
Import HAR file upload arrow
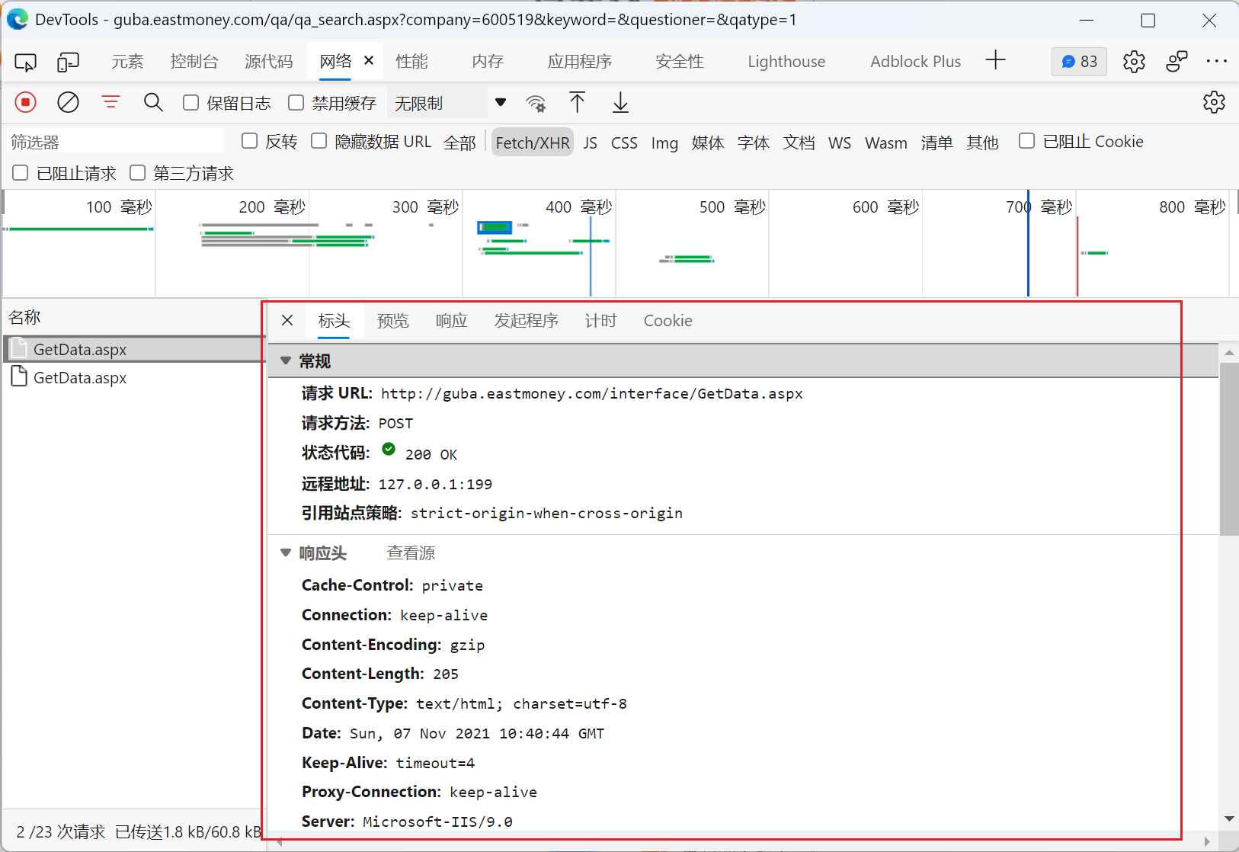coord(578,102)
